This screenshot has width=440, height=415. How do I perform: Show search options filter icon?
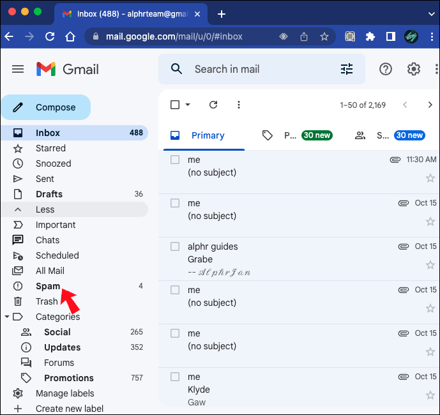point(347,69)
